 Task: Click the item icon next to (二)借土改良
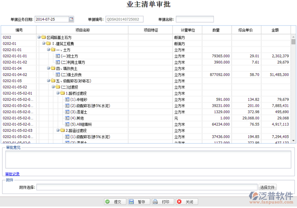click(x=58, y=75)
